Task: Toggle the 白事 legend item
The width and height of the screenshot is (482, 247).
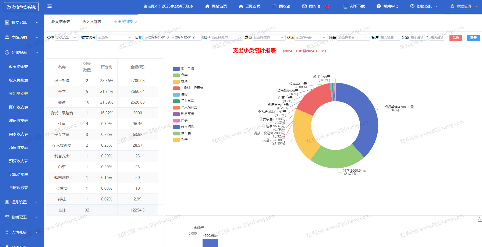Action: click(180, 120)
